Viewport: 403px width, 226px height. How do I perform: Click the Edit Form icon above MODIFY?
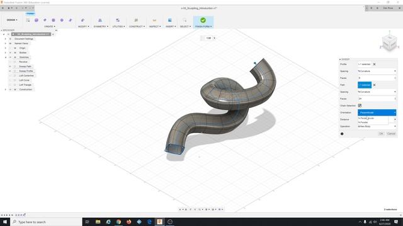pos(82,20)
